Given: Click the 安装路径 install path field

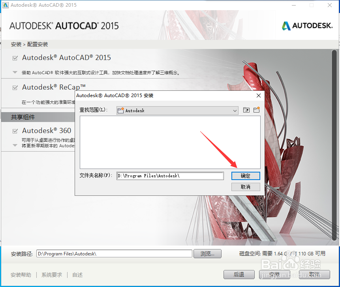Looking at the screenshot, I should point(114,253).
